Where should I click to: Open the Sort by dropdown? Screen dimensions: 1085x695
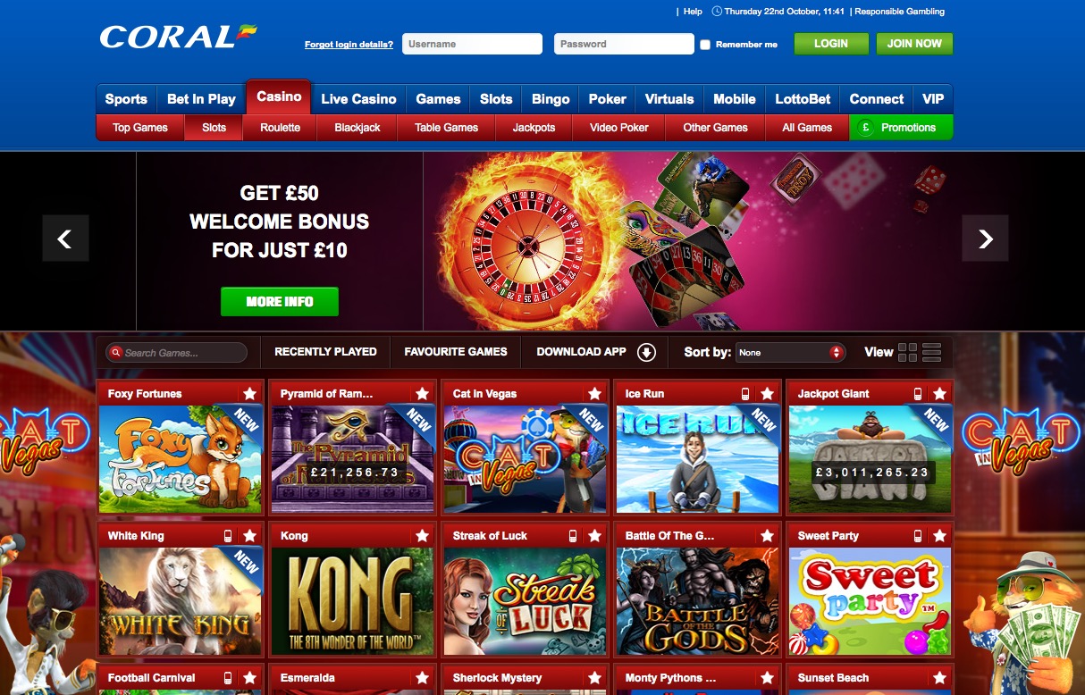[790, 352]
